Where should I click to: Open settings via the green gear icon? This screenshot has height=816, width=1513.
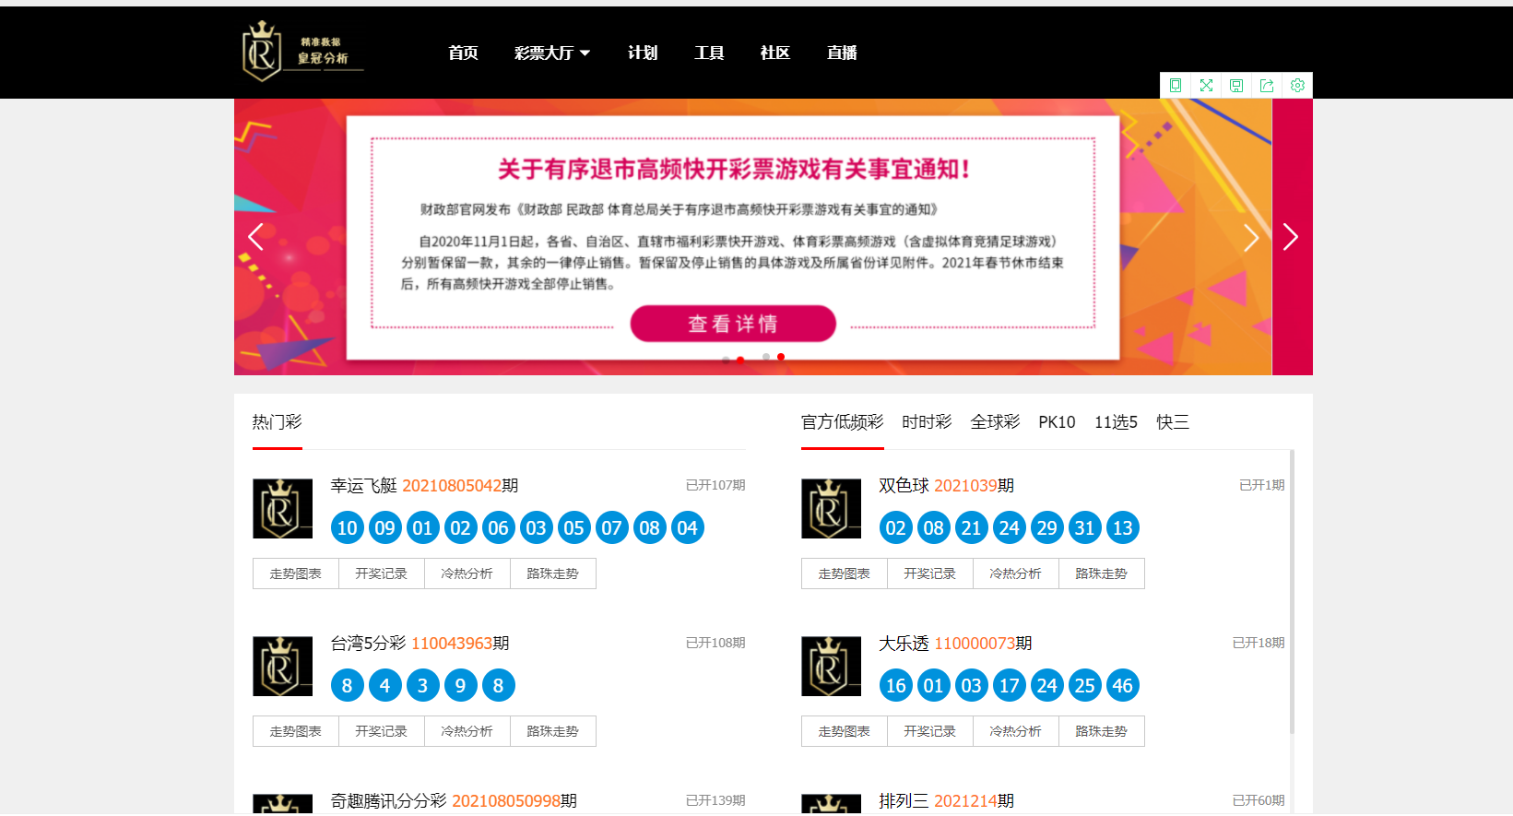(1297, 85)
